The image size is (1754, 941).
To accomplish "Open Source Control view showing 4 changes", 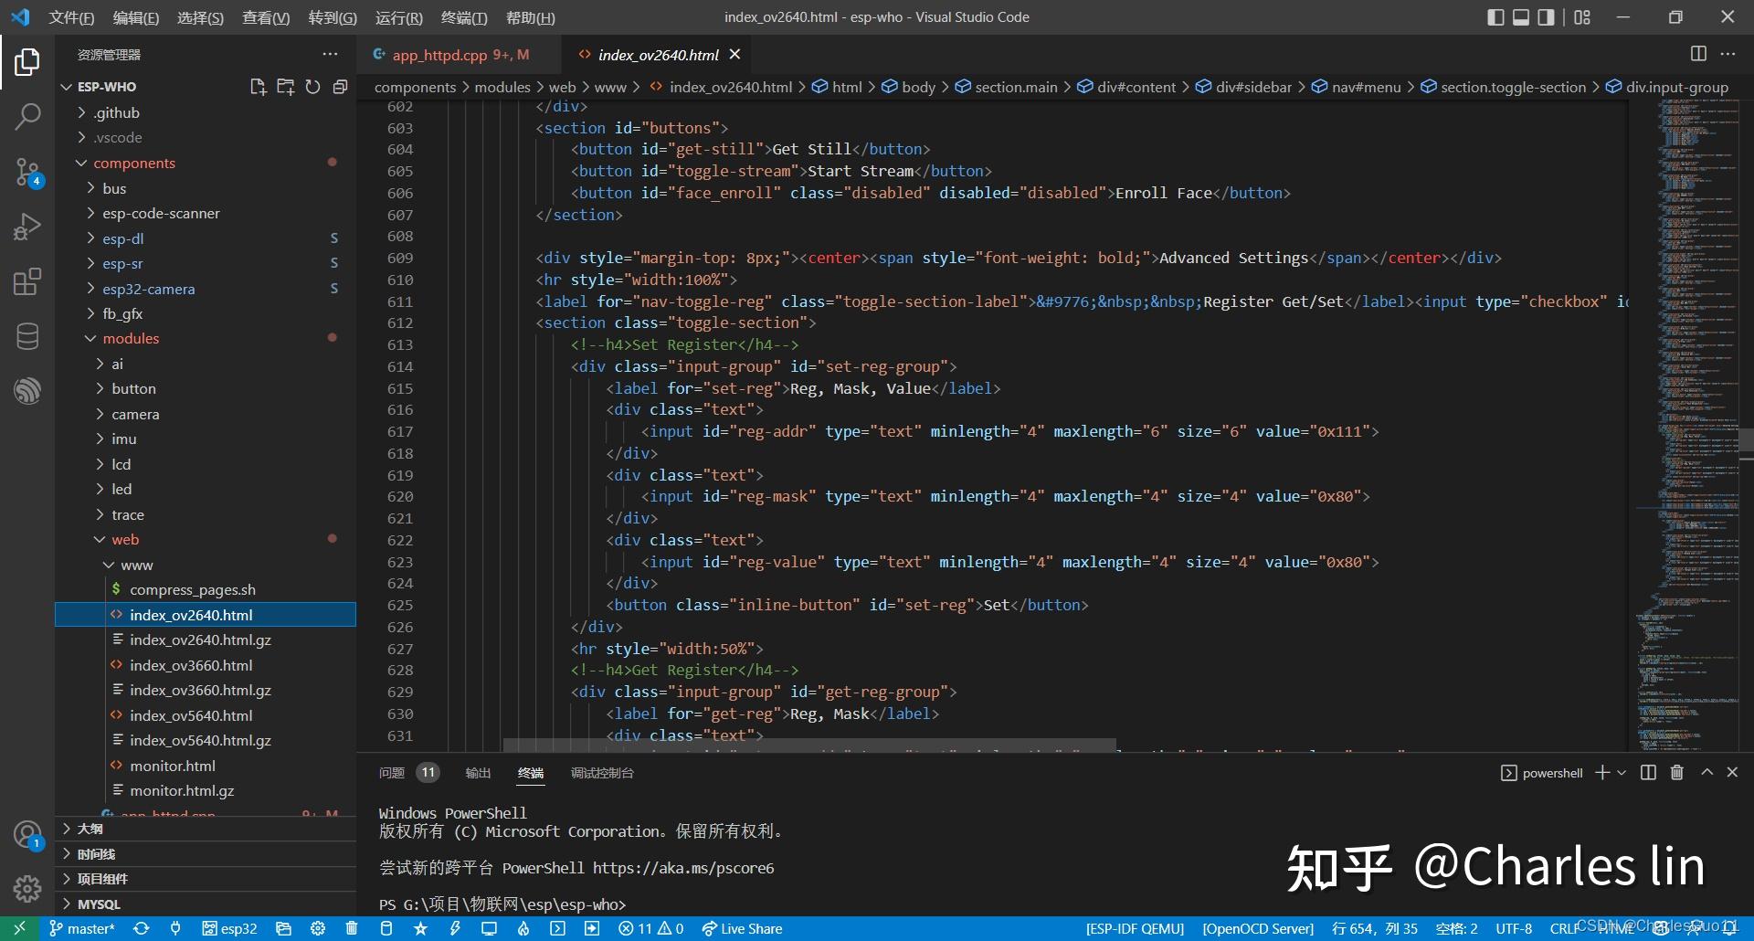I will pyautogui.click(x=27, y=172).
